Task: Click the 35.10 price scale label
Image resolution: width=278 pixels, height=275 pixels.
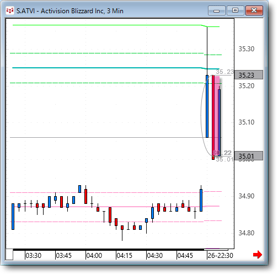Action: 247,122
